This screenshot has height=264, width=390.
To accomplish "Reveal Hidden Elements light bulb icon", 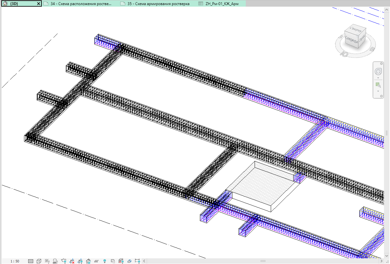I will 105,261.
